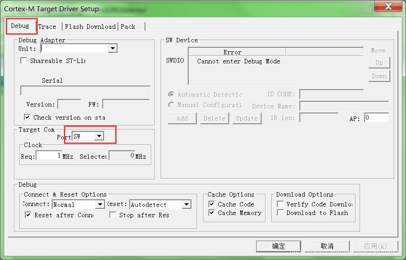Screen dimensions: 406x260
Task: Toggle Check version on startup checkbox
Action: point(27,117)
